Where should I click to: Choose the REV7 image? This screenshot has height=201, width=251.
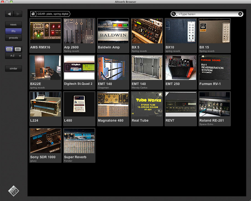(x=181, y=104)
